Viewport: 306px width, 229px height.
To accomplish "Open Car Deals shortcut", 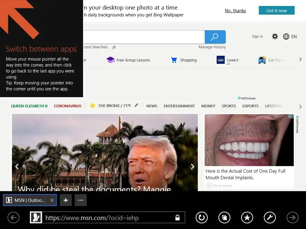I will point(271,60).
